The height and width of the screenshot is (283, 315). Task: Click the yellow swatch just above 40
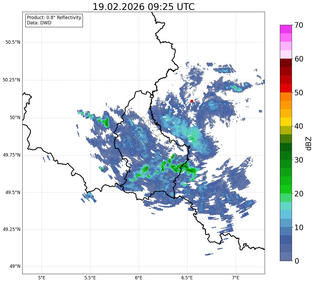(286, 122)
